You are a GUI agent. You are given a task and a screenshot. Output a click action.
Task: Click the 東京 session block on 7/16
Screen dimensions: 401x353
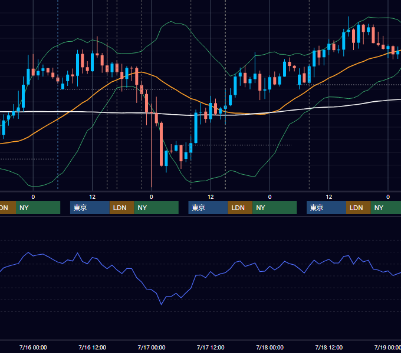click(90, 208)
